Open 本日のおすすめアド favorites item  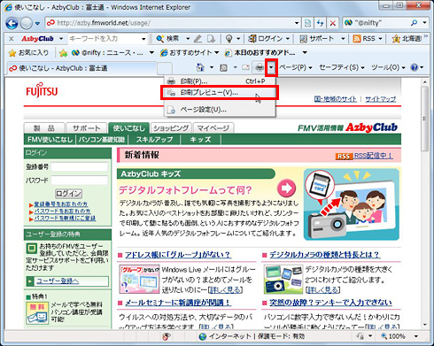260,53
